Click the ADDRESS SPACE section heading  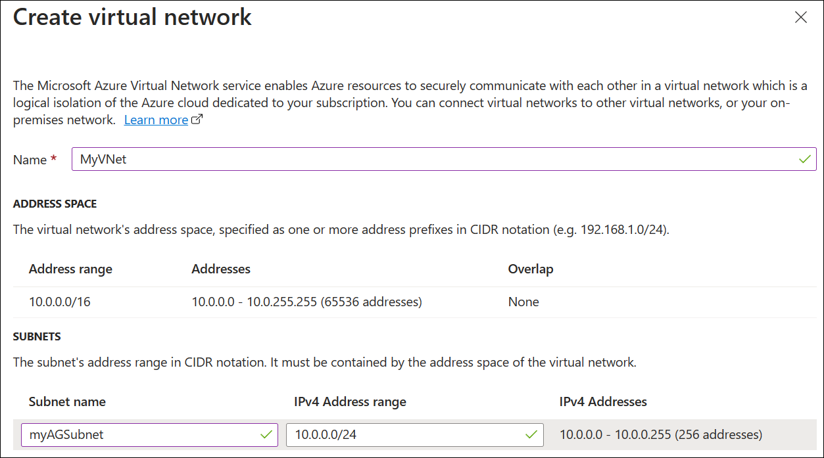coord(55,204)
